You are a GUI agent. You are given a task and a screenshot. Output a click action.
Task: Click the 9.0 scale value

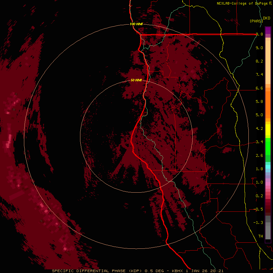[259, 48]
